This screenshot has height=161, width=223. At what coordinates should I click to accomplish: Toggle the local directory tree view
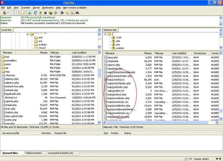point(19,13)
